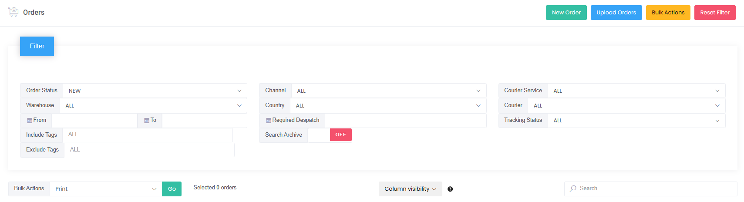Click the Orders cart icon
This screenshot has width=744, height=202.
tap(13, 12)
